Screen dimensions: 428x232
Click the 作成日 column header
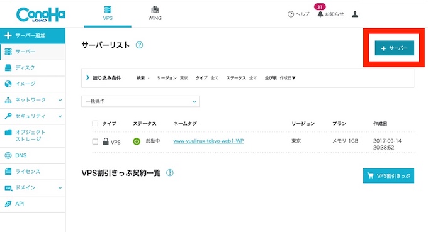[x=380, y=124]
